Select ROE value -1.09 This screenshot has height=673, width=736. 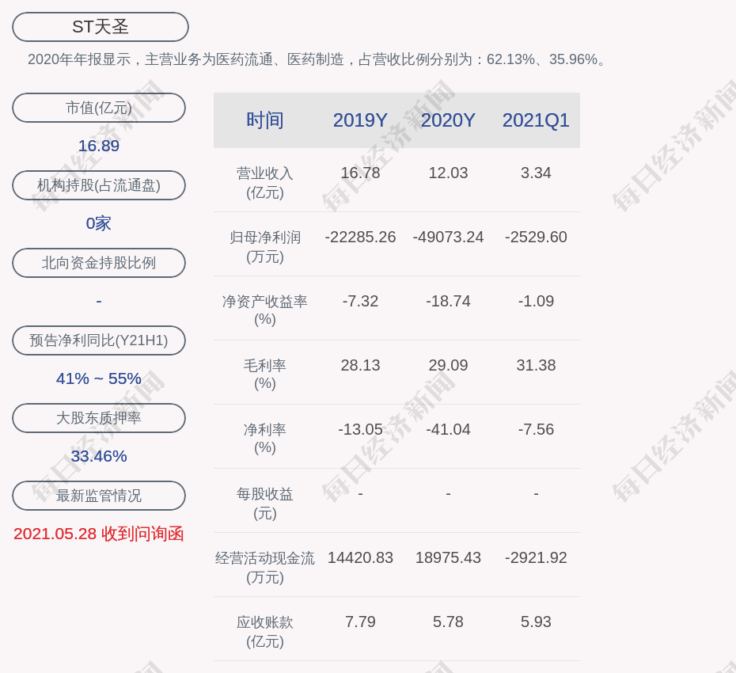coord(536,301)
